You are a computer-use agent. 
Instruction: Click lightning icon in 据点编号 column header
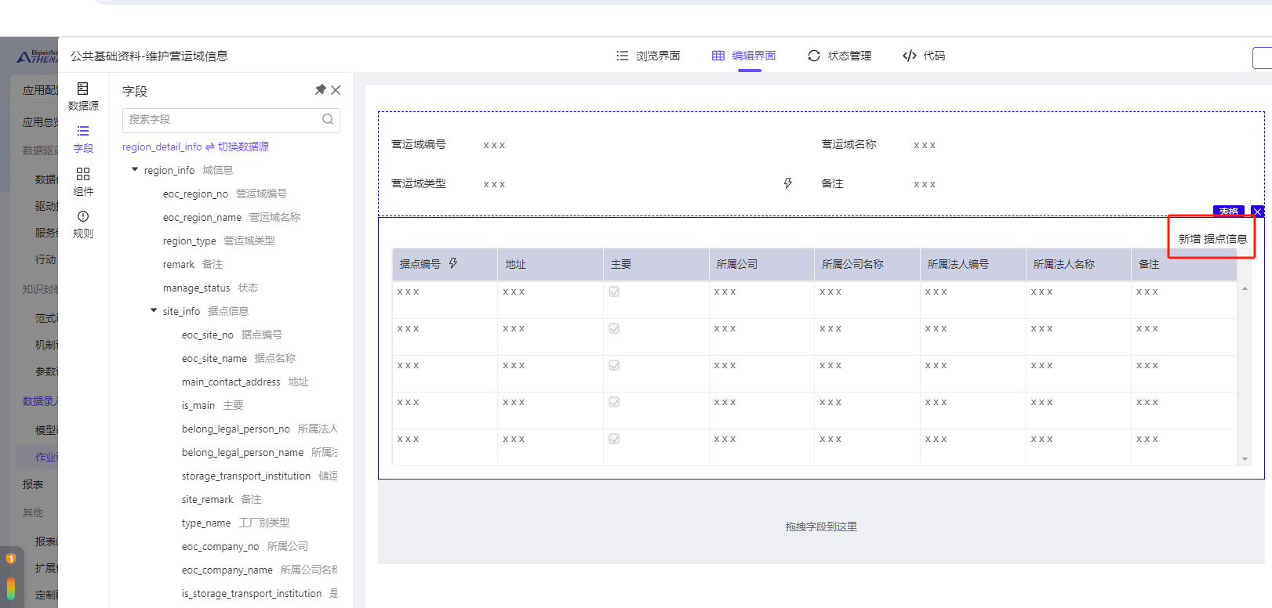pyautogui.click(x=453, y=263)
